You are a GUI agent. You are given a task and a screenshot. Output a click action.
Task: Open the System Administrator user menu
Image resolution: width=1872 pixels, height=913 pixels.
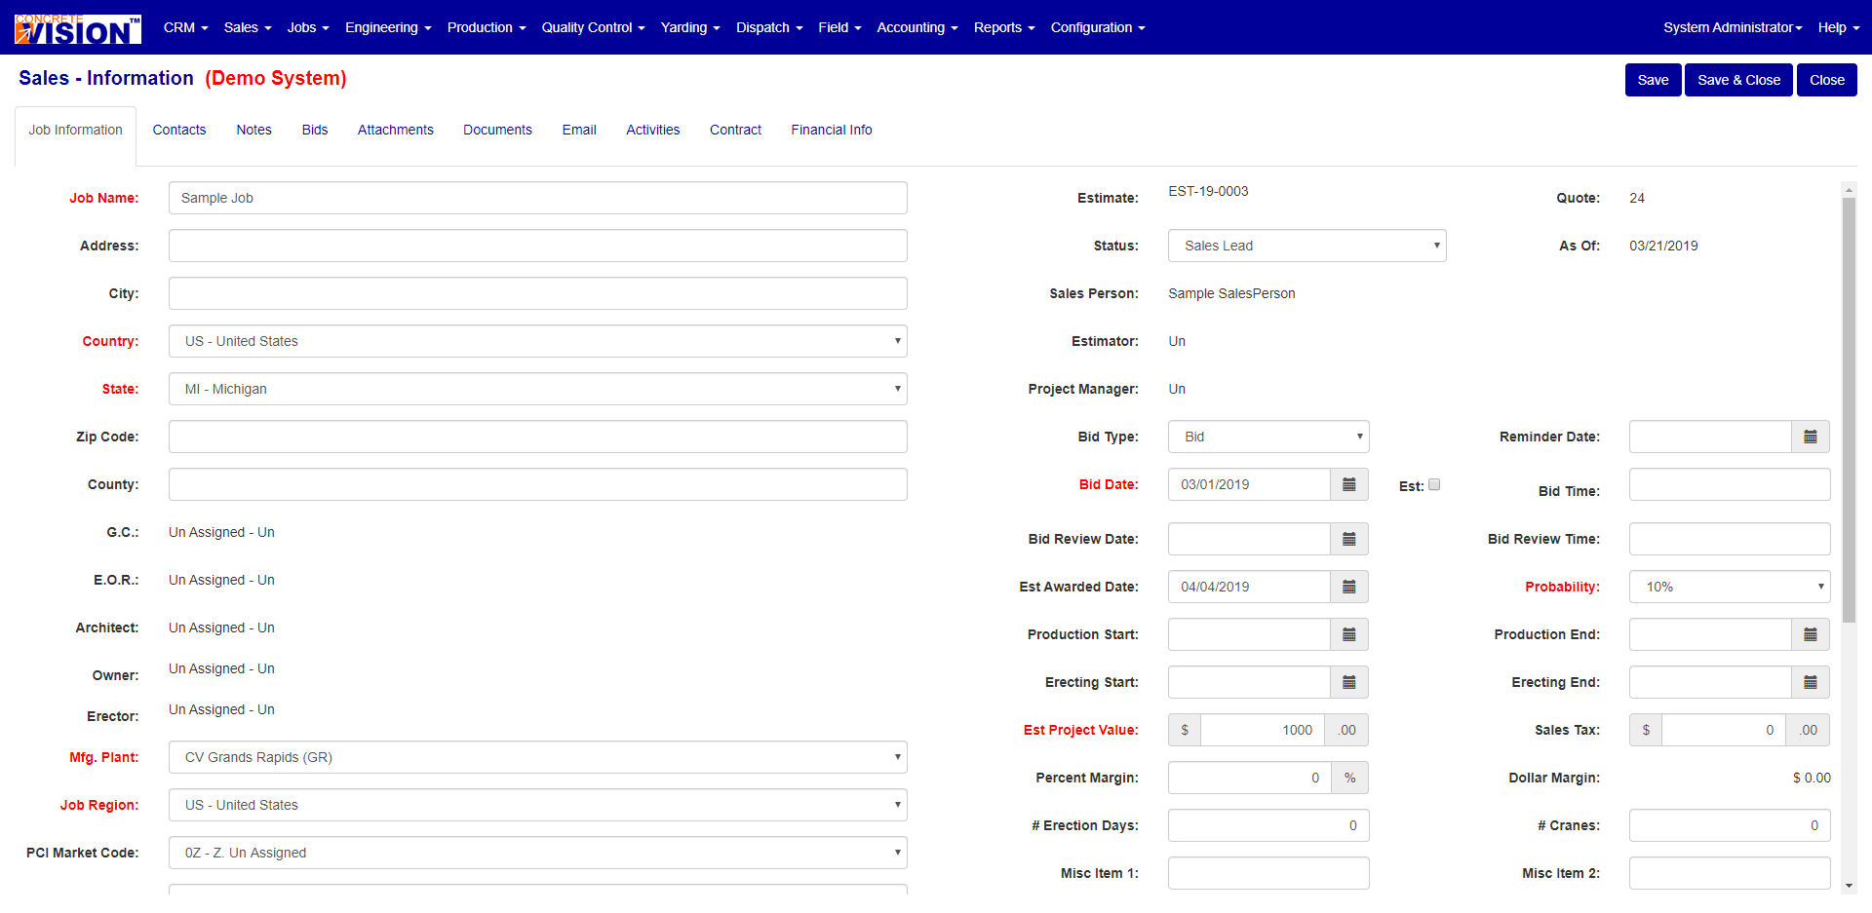click(1733, 27)
